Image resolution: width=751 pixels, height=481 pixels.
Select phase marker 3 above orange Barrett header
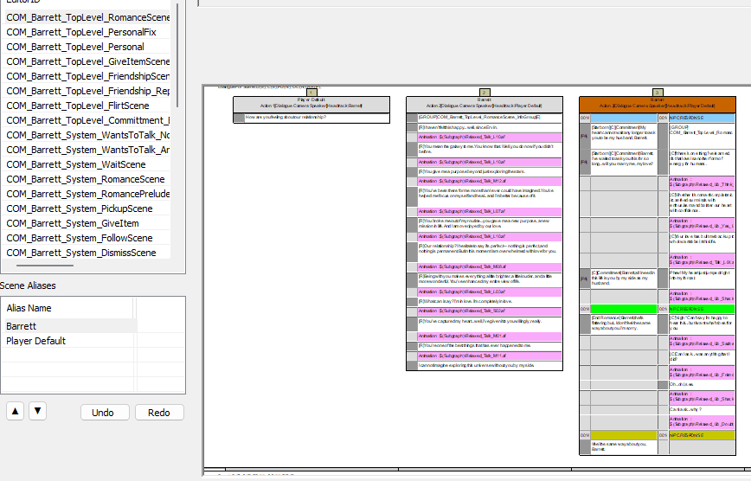pyautogui.click(x=658, y=92)
